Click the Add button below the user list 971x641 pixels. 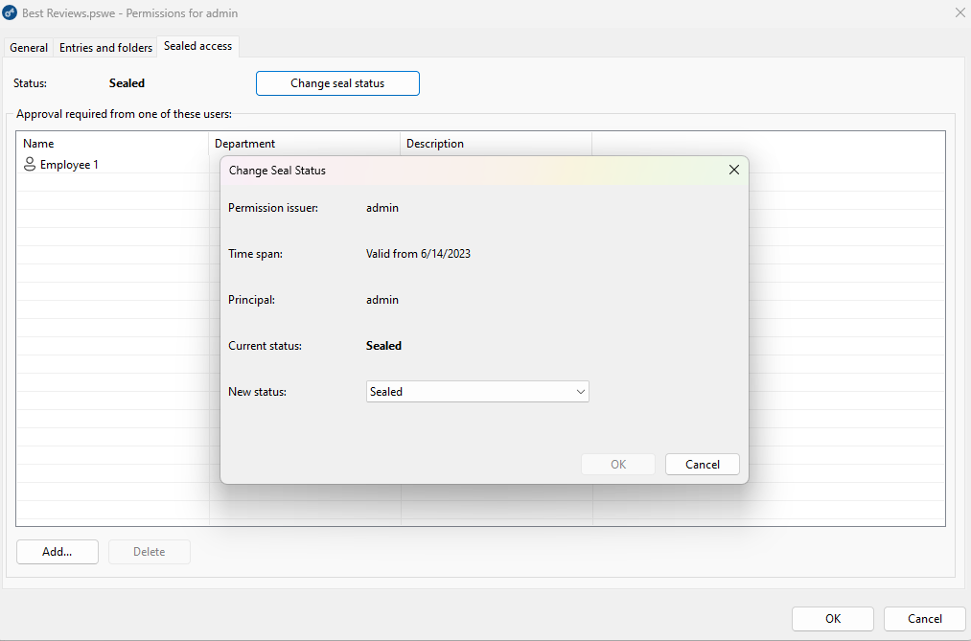[x=57, y=552]
